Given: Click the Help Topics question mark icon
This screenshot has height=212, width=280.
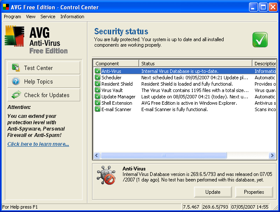Looking at the screenshot, I should click(16, 81).
